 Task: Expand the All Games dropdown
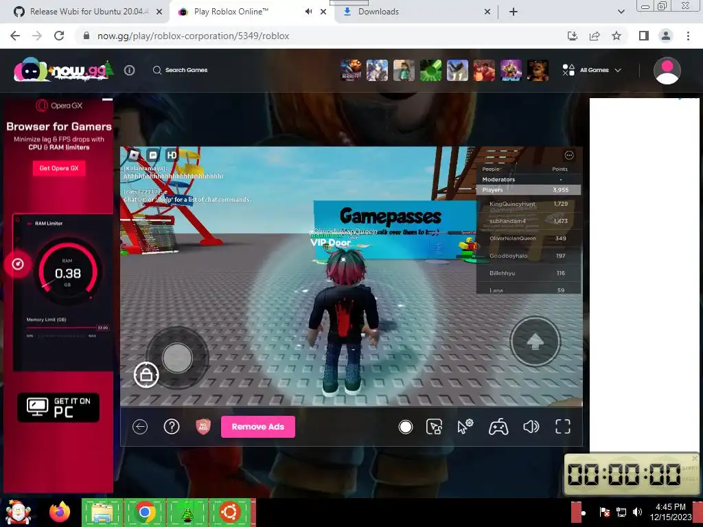coord(592,70)
